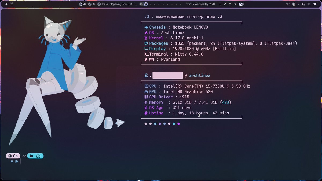Click the icon beside WM
Image resolution: width=322 pixels, height=181 pixels.
(x=146, y=60)
